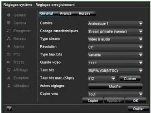Screen dimensions: 151x113
Task: Click the Général gear icon in sidebar
Action: (x=9, y=15)
